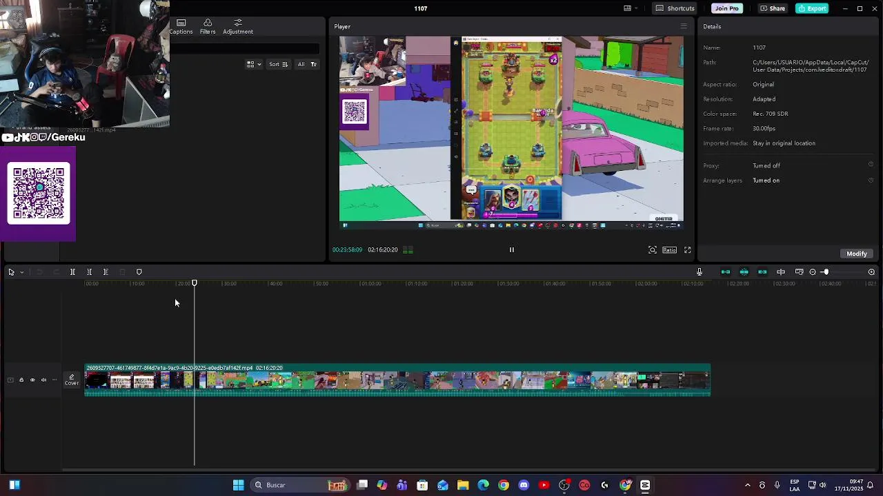This screenshot has width=883, height=496.
Task: Pause playback in the Player
Action: (511, 249)
